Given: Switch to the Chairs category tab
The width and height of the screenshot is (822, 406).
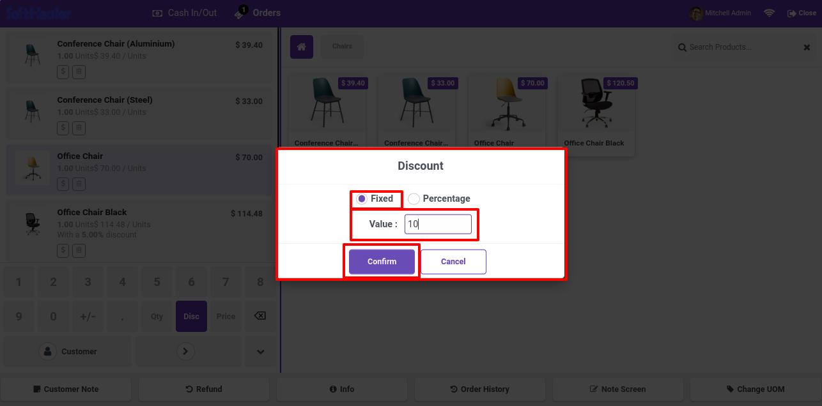Looking at the screenshot, I should 342,47.
